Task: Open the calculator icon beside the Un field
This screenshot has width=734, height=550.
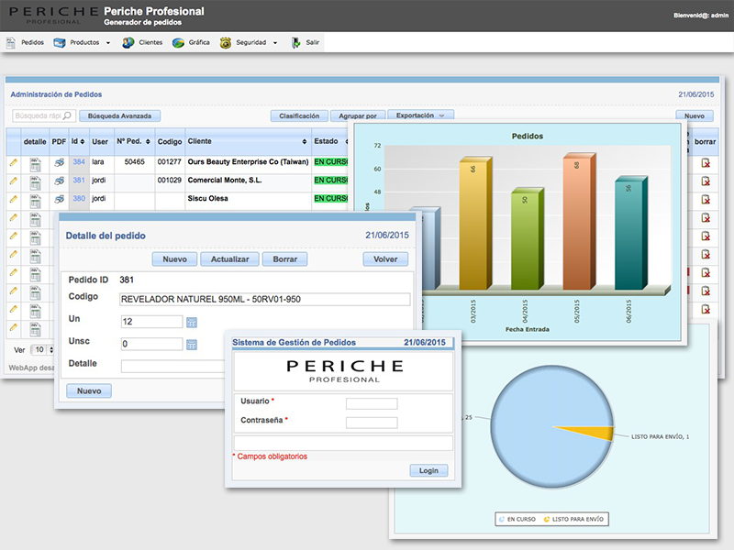Action: click(192, 323)
